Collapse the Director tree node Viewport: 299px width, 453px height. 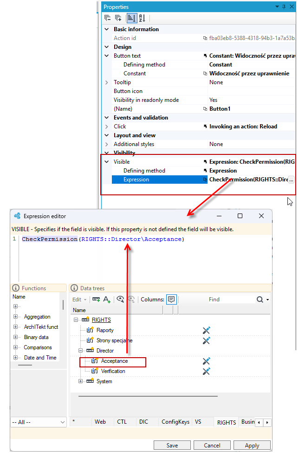80,350
